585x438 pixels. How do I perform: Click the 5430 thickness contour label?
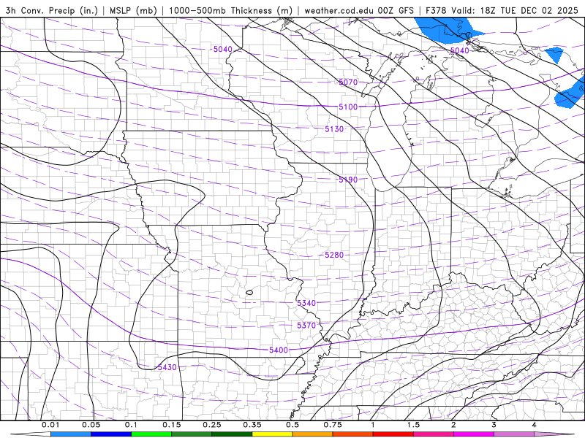167,367
